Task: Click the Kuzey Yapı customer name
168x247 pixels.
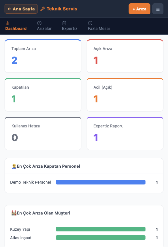Action: [20, 229]
